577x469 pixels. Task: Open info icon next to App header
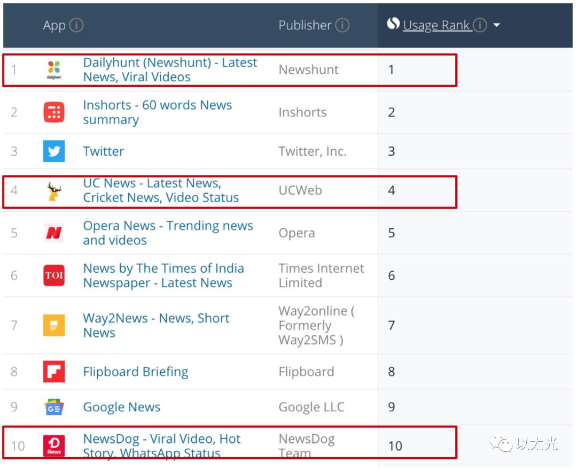pos(76,26)
